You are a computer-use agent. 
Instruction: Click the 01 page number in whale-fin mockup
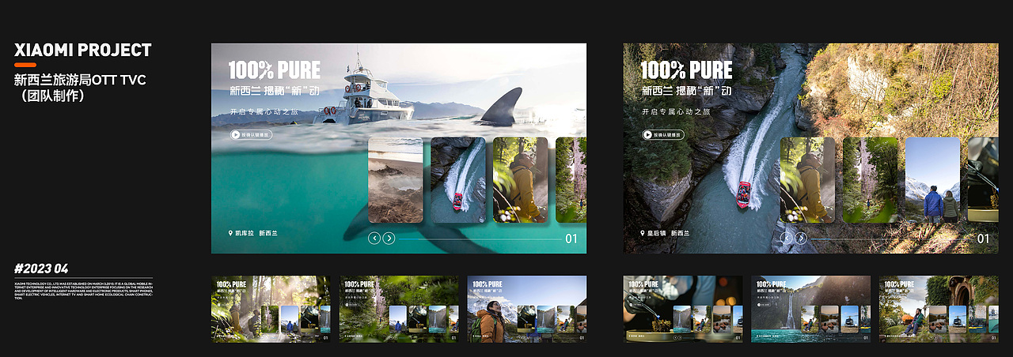[571, 239]
